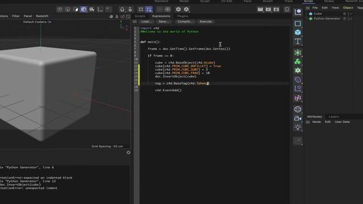Toggle the Cube enable checkmark
The image size is (363, 204).
click(x=351, y=14)
